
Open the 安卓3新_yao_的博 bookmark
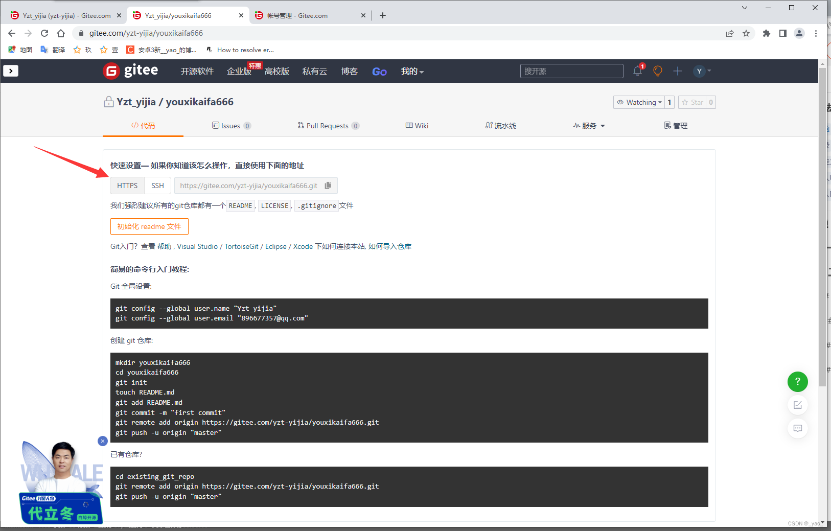pos(161,50)
